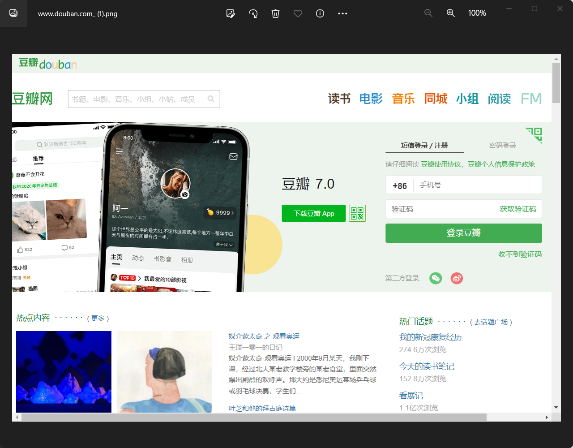573x448 pixels.
Task: Rotate the image with the rotate icon
Action: (253, 13)
